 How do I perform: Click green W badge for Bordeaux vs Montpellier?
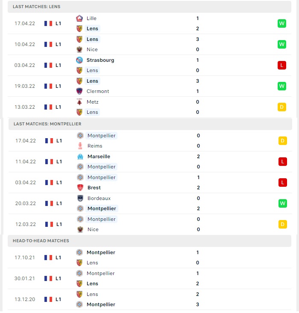point(283,203)
